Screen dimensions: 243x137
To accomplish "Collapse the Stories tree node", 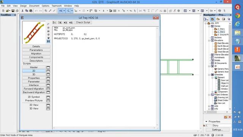I will coord(209,26).
